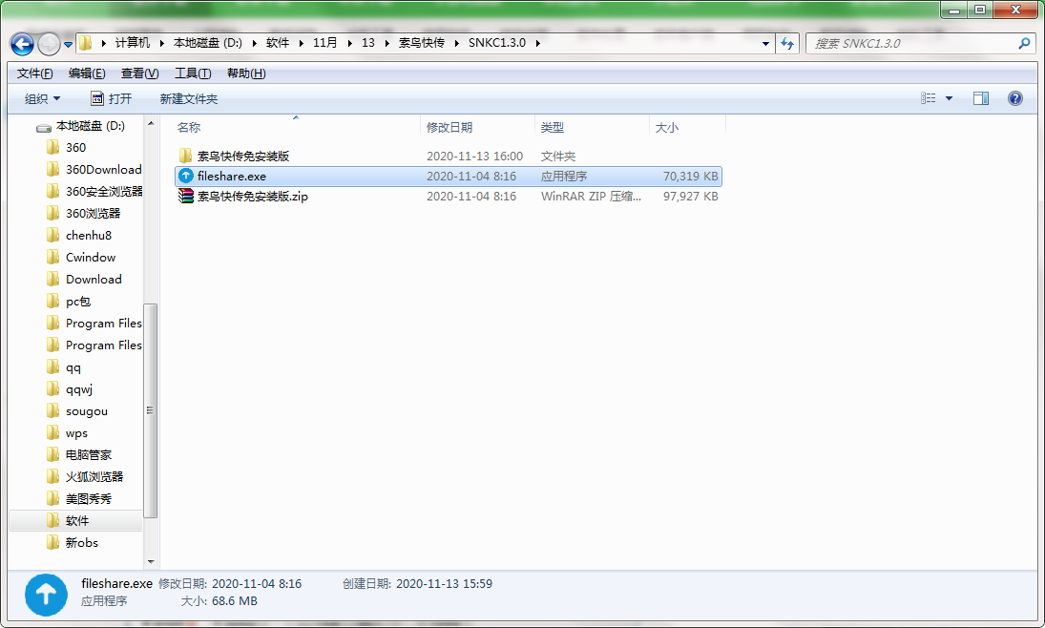Open the 查看(V) menu
Image resolution: width=1045 pixels, height=628 pixels.
click(x=139, y=73)
